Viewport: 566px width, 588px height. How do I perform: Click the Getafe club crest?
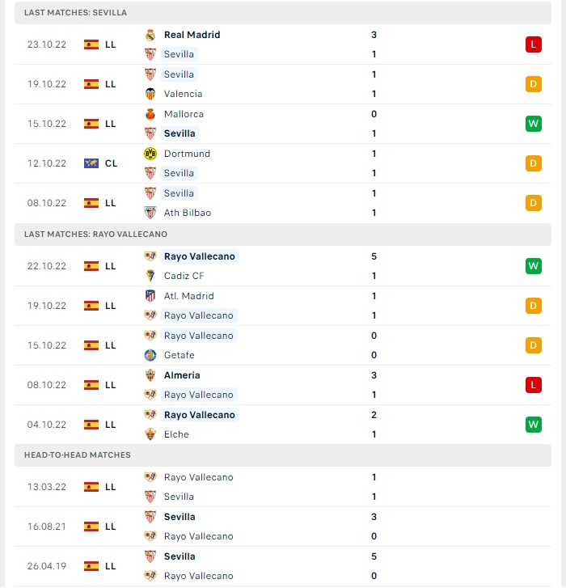tap(150, 355)
